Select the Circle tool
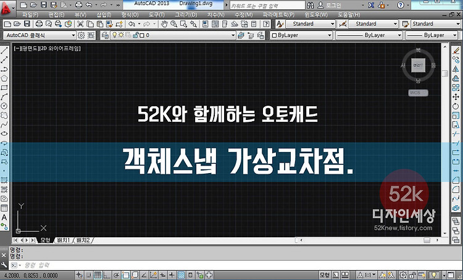Viewport: 463px width, 280px height. click(4, 106)
